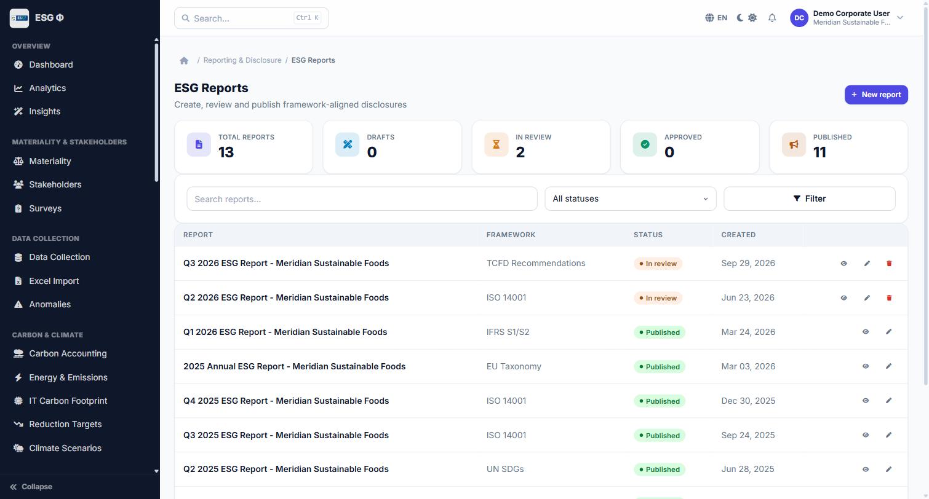Switch to light mode via sun icon
The height and width of the screenshot is (499, 929).
point(752,18)
